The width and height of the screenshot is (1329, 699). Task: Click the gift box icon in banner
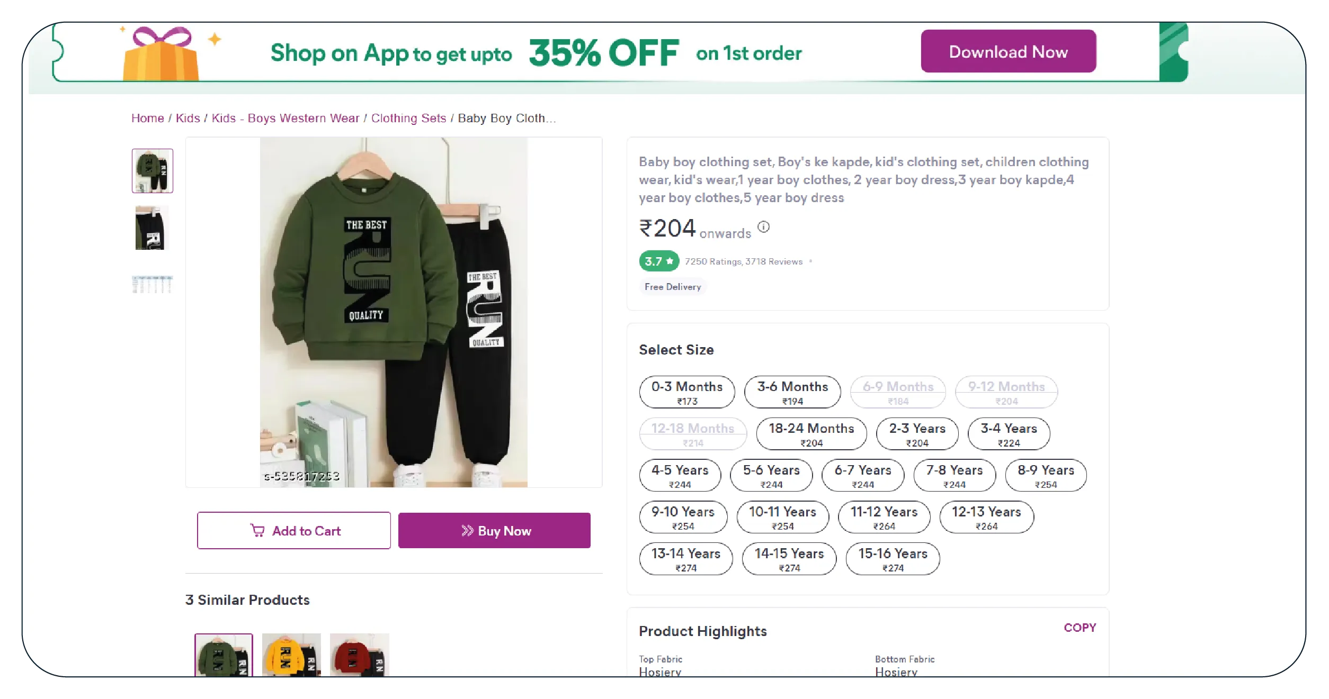[161, 55]
